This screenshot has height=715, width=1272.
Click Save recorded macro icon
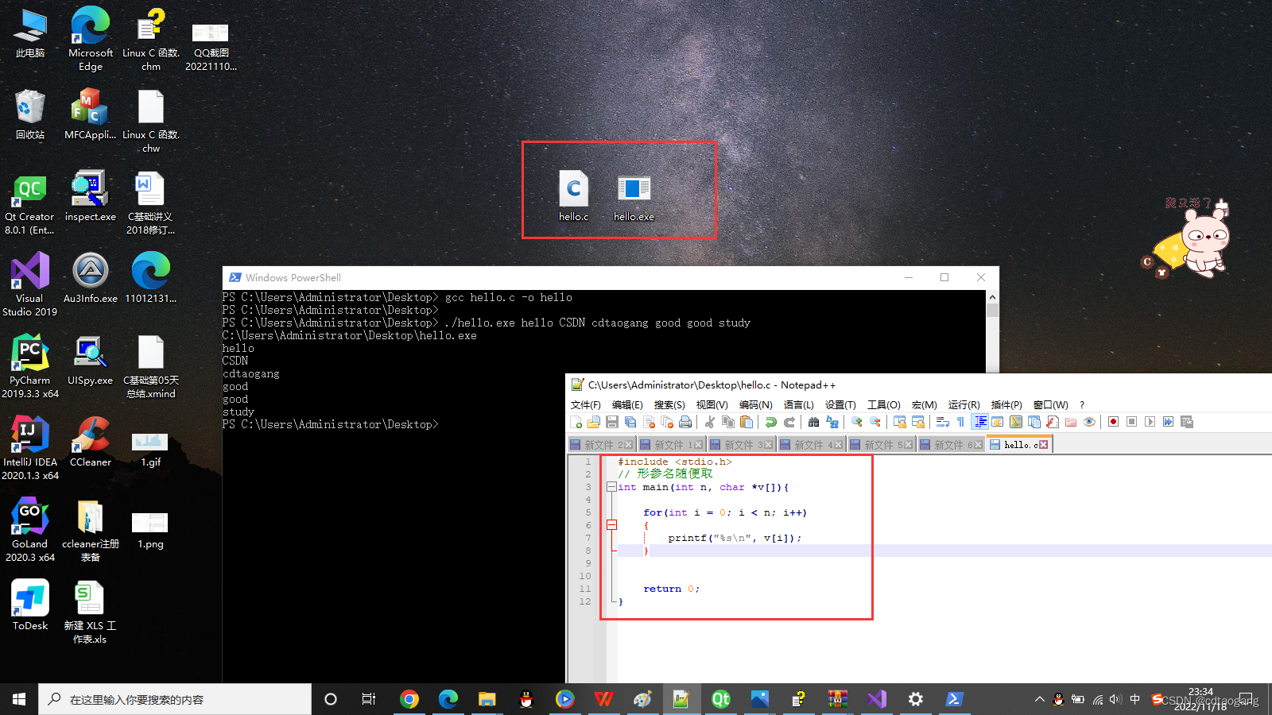1187,422
